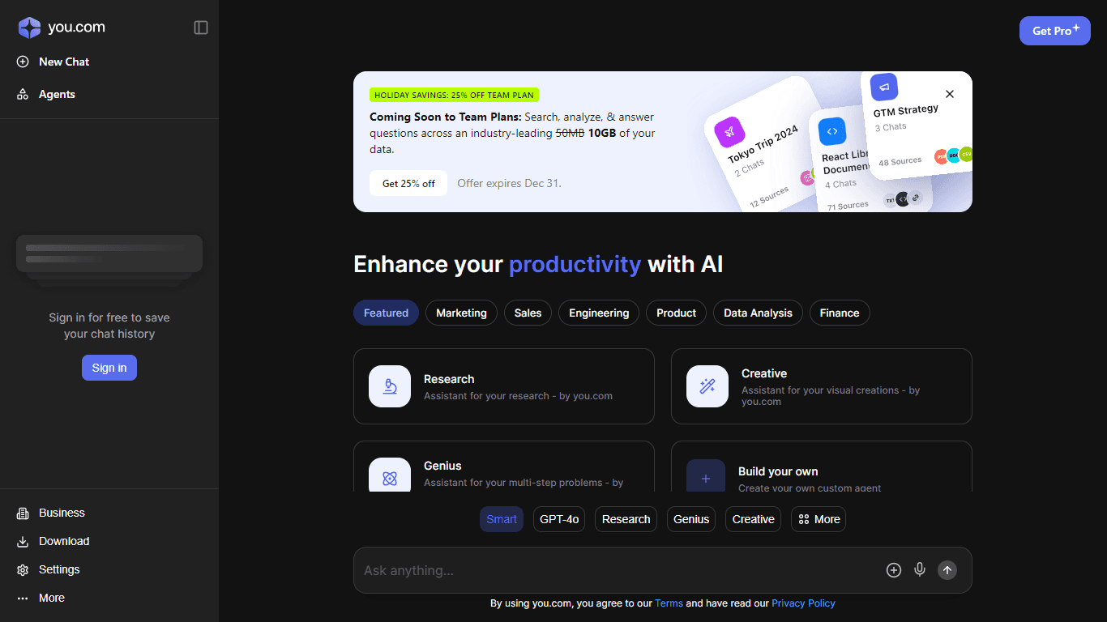Viewport: 1107px width, 622px height.
Task: Switch to Research mode chip
Action: (x=626, y=519)
